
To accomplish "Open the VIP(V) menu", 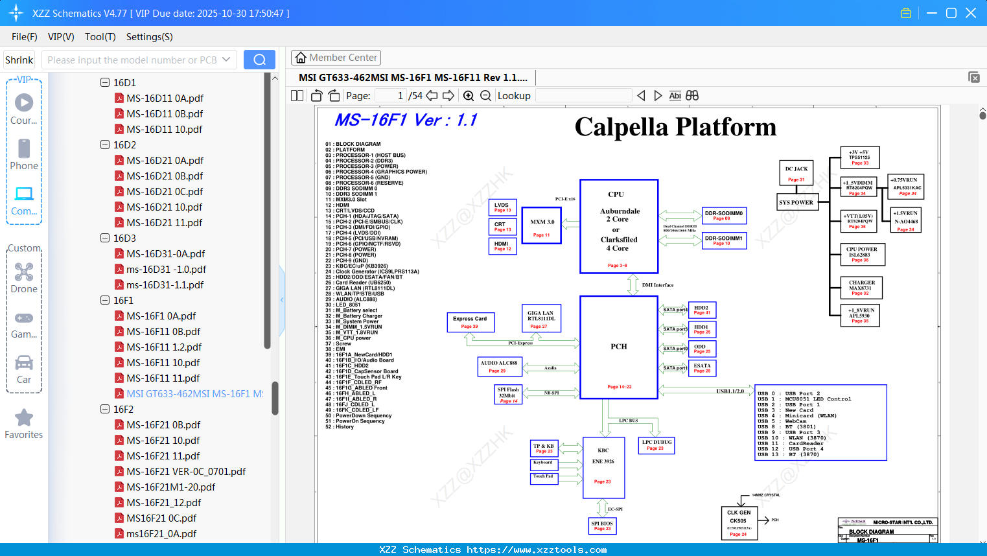I will click(61, 37).
